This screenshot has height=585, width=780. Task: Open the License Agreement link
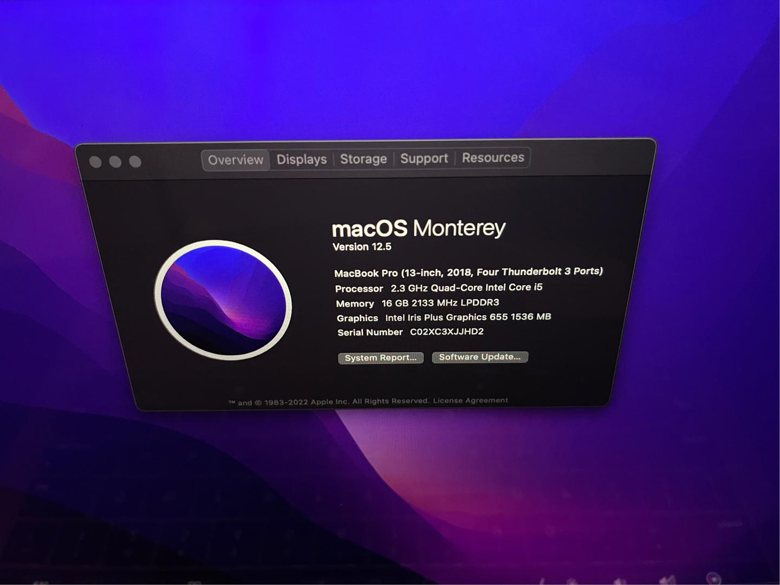point(470,401)
